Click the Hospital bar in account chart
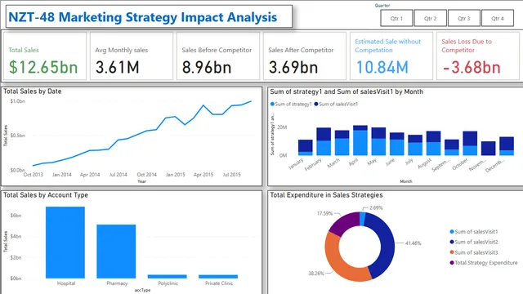The height and width of the screenshot is (294, 523). [x=65, y=243]
